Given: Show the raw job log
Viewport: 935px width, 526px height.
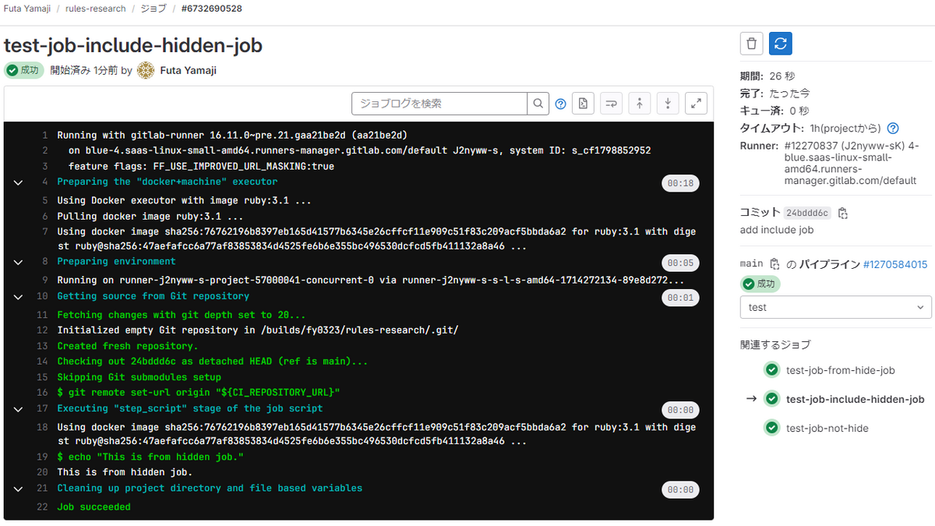Looking at the screenshot, I should point(584,104).
